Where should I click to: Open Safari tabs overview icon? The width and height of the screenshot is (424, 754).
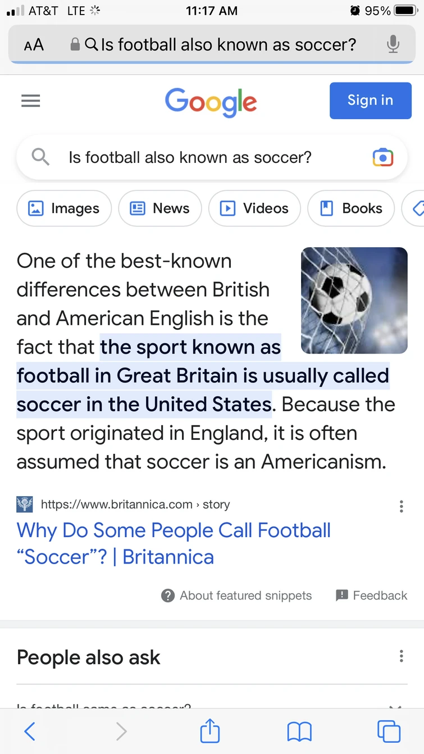[x=389, y=732]
